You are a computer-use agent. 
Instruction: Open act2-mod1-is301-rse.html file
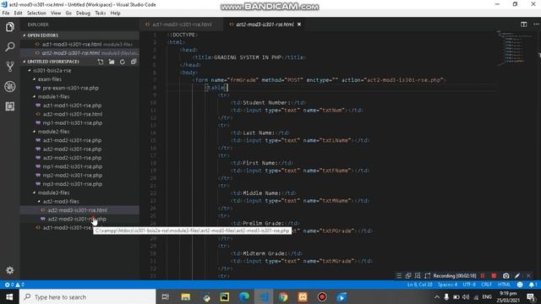coord(73,114)
